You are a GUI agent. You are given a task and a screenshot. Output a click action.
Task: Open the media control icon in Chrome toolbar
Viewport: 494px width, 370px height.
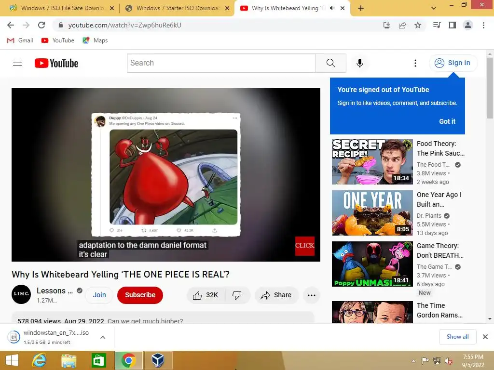(x=437, y=25)
